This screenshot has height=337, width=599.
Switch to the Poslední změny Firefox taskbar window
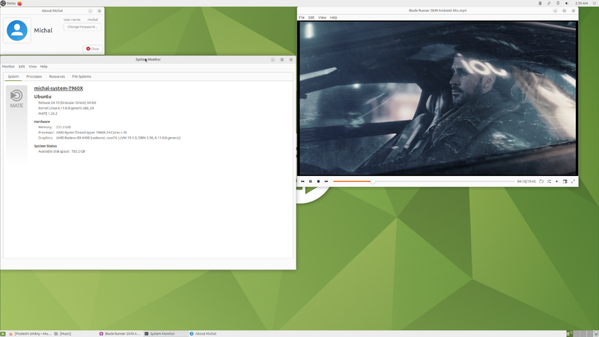tap(30, 333)
